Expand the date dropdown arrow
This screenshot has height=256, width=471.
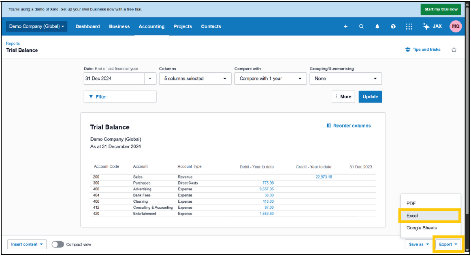coord(150,78)
